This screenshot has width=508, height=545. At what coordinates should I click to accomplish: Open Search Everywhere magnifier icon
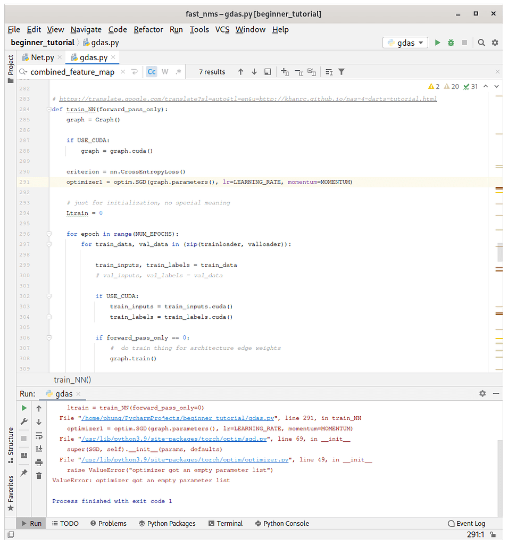pyautogui.click(x=481, y=43)
